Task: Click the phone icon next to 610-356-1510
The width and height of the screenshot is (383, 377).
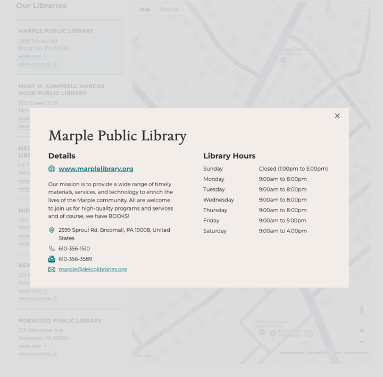Action: pos(52,248)
